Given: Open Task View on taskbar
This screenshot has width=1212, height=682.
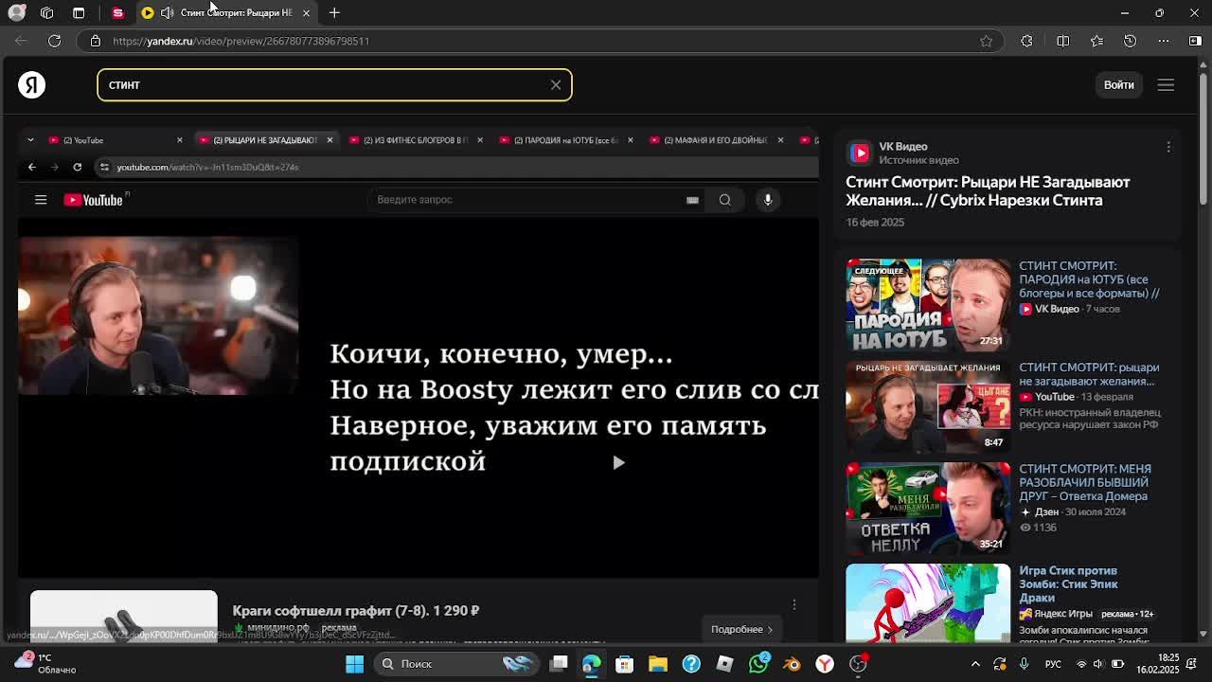Looking at the screenshot, I should 559,664.
